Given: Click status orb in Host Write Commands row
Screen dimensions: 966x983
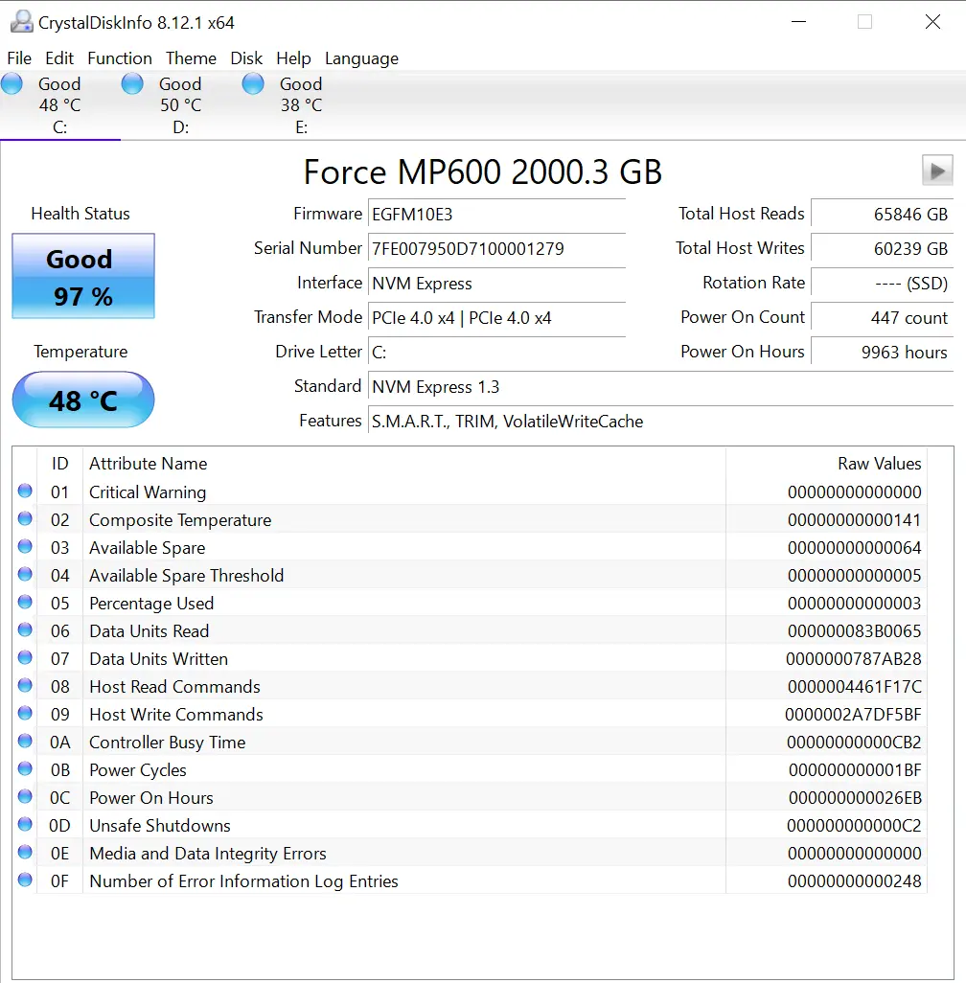Looking at the screenshot, I should [x=25, y=713].
